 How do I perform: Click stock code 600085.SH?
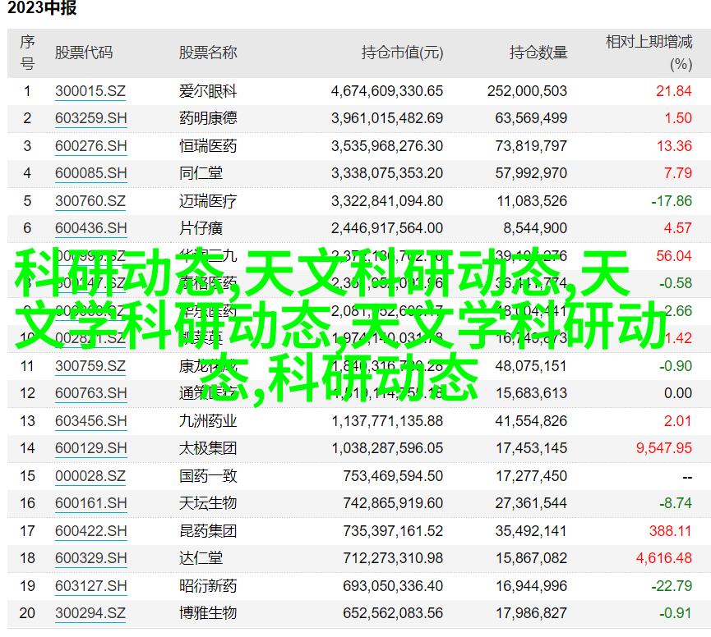pyautogui.click(x=90, y=173)
